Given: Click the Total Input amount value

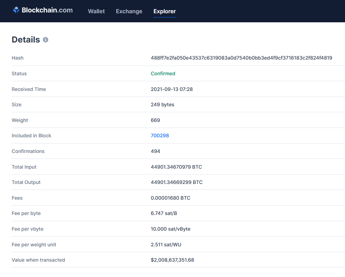Looking at the screenshot, I should 176,167.
